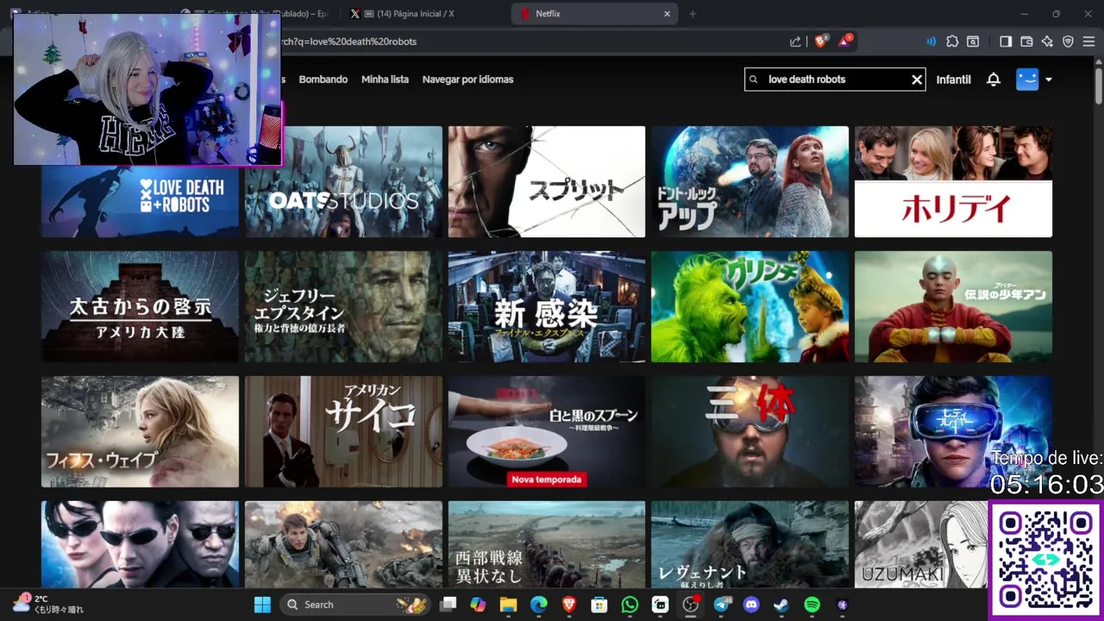The width and height of the screenshot is (1104, 621).
Task: Open OBS Studio from the taskbar
Action: coord(691,605)
